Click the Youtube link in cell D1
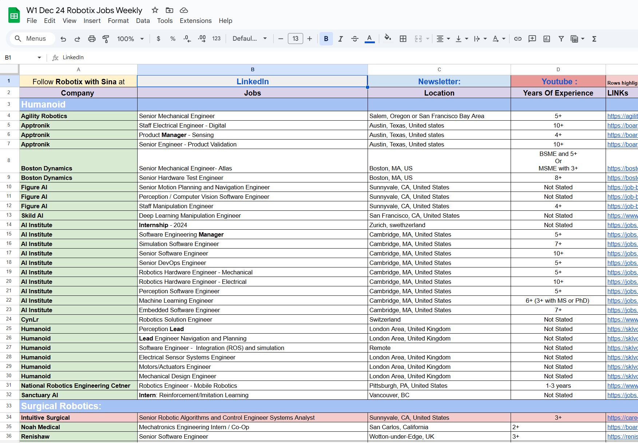This screenshot has height=443, width=638. point(559,81)
